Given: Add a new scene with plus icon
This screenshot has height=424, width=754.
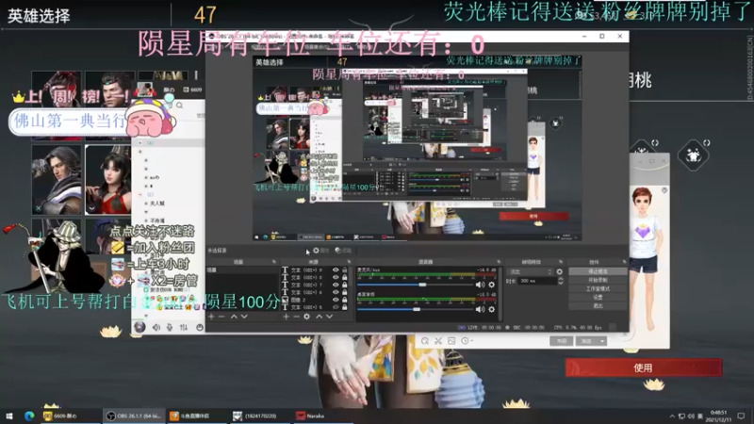Looking at the screenshot, I should (x=211, y=317).
